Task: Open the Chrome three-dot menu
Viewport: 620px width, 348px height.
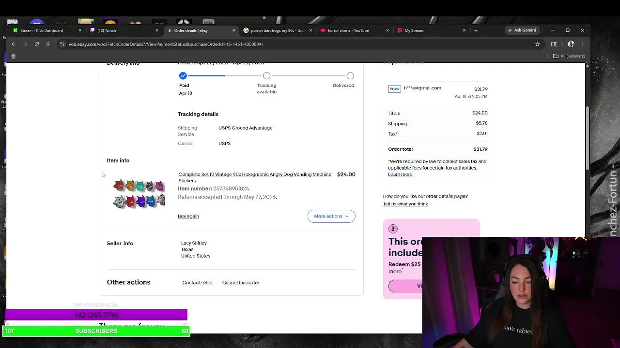Action: pyautogui.click(x=583, y=44)
